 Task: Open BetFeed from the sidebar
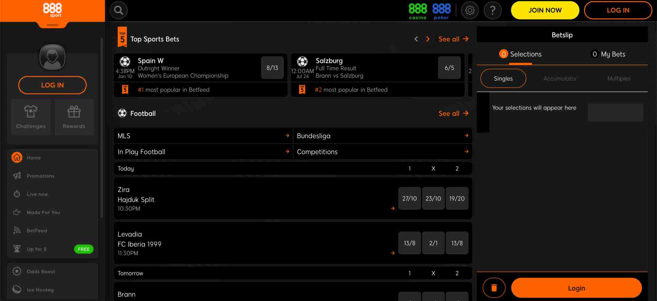(37, 231)
